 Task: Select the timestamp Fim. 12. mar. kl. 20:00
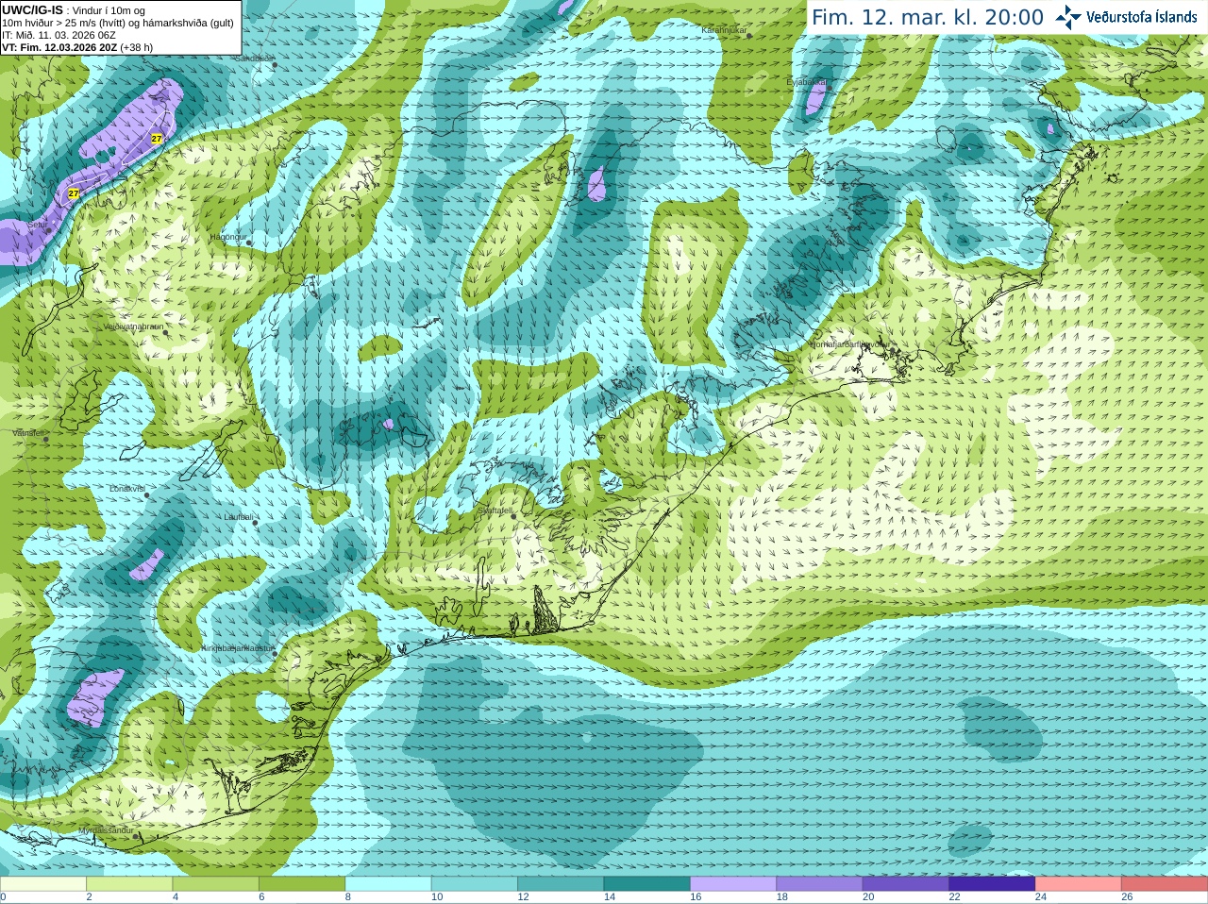tap(928, 18)
